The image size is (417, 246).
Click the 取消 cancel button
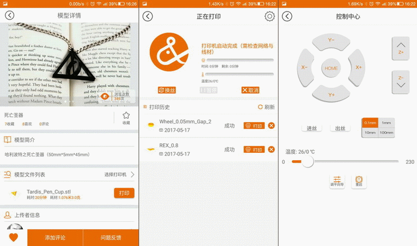(250, 90)
